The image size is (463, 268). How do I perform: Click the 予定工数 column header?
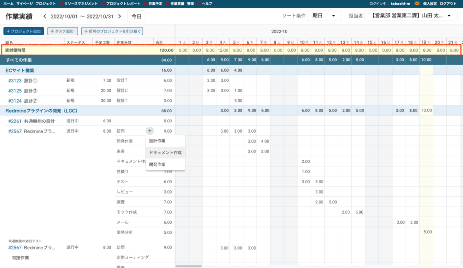[103, 43]
